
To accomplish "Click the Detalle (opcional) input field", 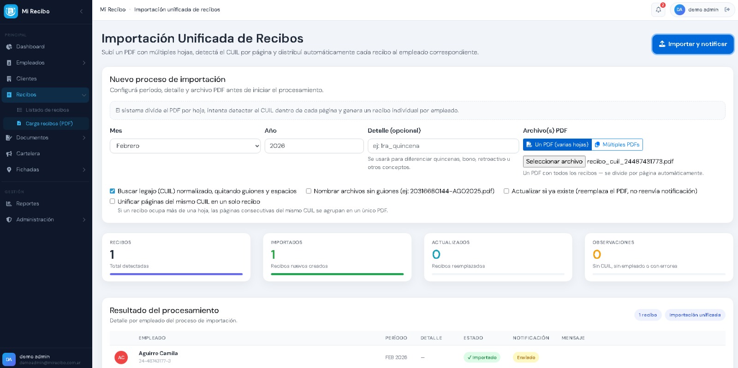I will (x=443, y=146).
